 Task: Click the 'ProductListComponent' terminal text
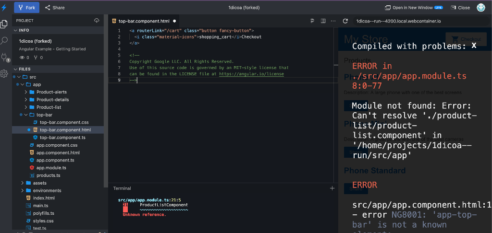pos(164,205)
